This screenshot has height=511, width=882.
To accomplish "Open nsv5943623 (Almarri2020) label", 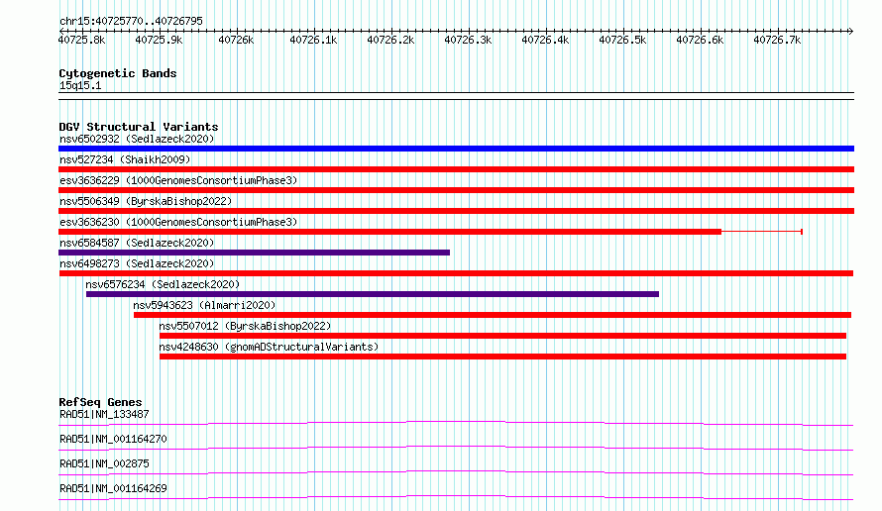I will click(204, 305).
